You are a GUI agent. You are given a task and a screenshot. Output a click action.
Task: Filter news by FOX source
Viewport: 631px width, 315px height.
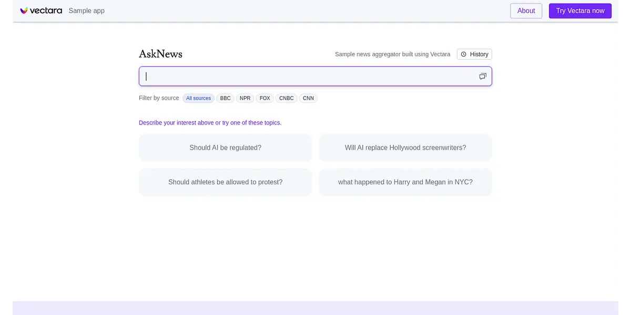pos(264,98)
